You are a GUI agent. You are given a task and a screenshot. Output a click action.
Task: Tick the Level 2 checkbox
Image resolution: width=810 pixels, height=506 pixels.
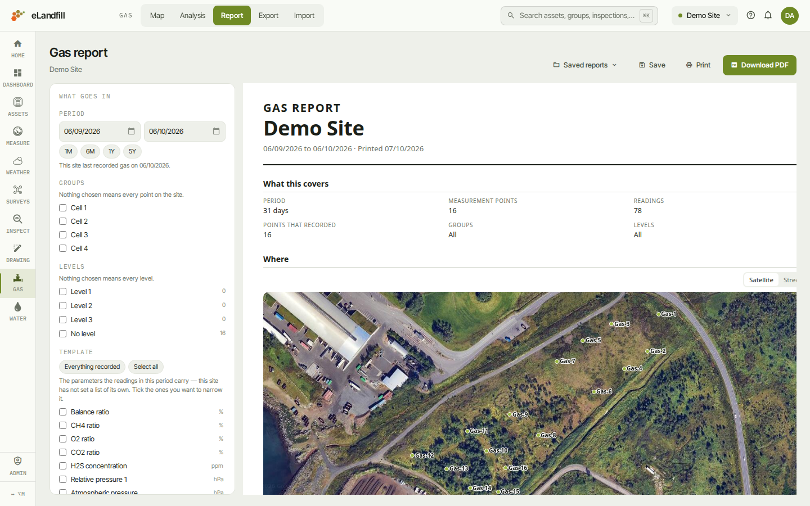(x=63, y=306)
